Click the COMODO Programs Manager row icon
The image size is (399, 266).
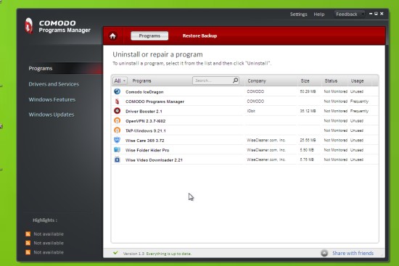117,101
